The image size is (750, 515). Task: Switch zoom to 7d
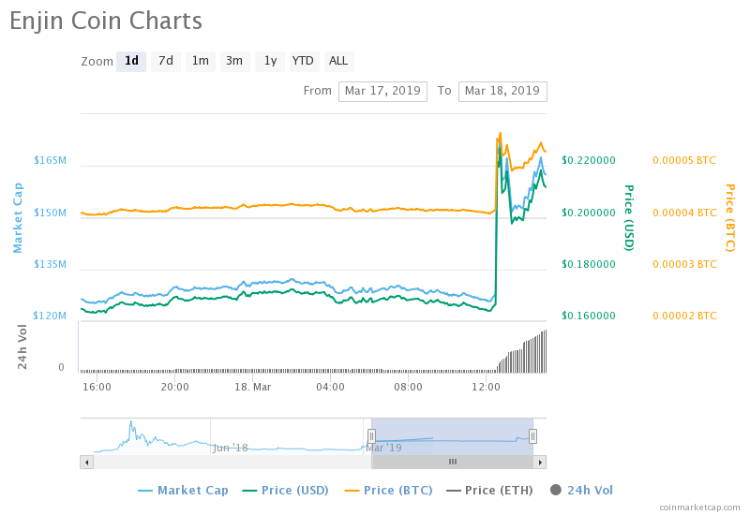[166, 61]
